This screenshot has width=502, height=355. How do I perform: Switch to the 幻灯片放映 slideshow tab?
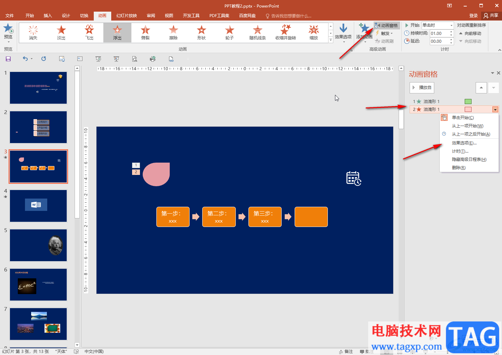(x=127, y=16)
